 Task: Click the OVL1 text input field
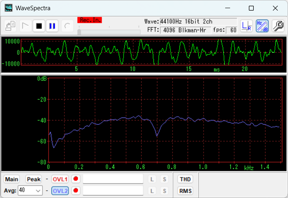[x=113, y=179]
